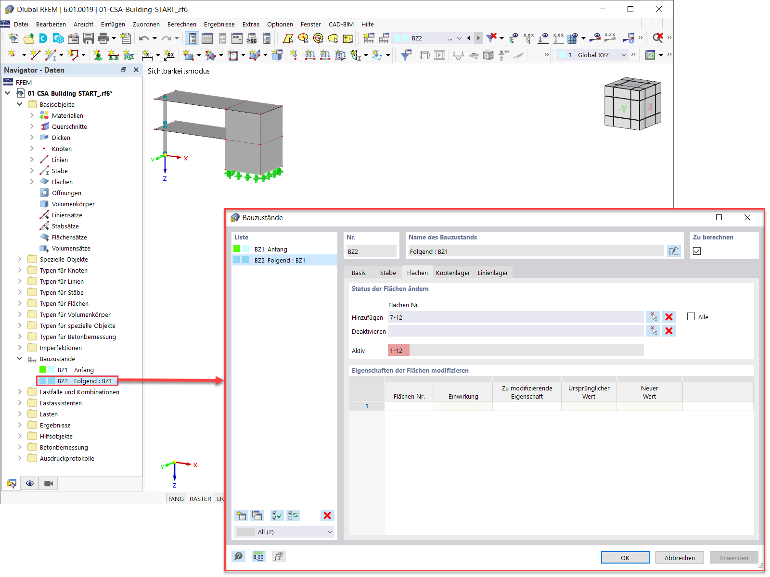770x577 pixels.
Task: Click the data tab icon at navigator bottom
Action: pos(11,483)
